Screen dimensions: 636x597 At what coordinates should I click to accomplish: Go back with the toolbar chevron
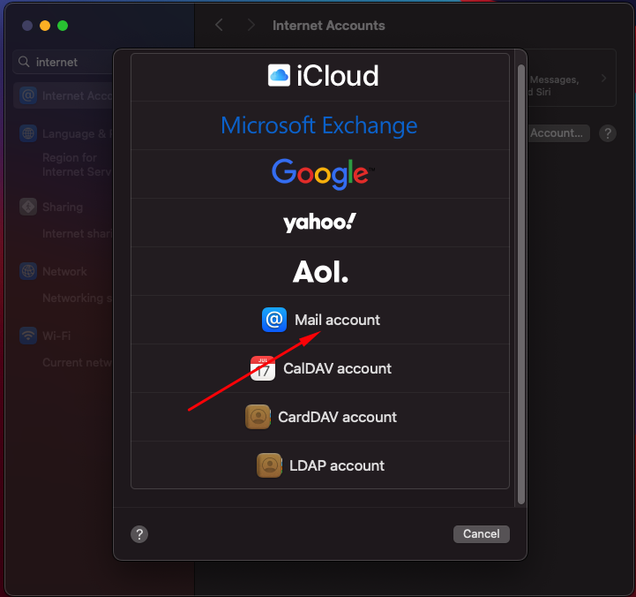click(x=219, y=26)
